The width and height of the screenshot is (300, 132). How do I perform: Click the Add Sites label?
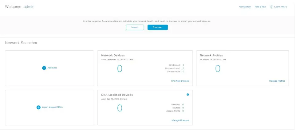tap(52, 68)
